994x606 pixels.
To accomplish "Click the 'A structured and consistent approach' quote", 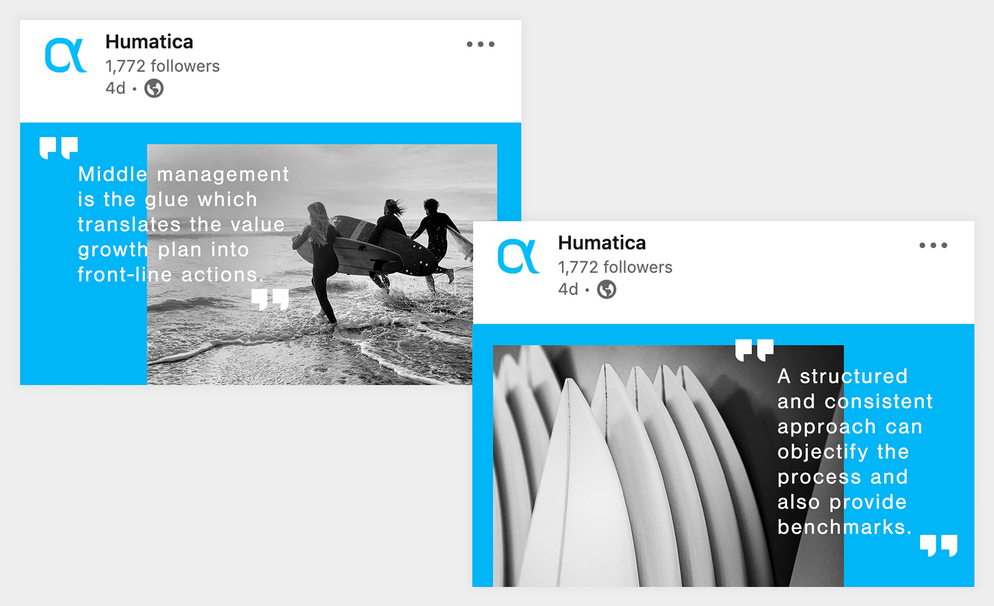I will tap(855, 451).
